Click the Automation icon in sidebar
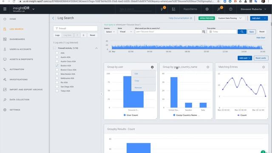Image resolution: width=272 pixels, height=153 pixels. tap(5, 69)
